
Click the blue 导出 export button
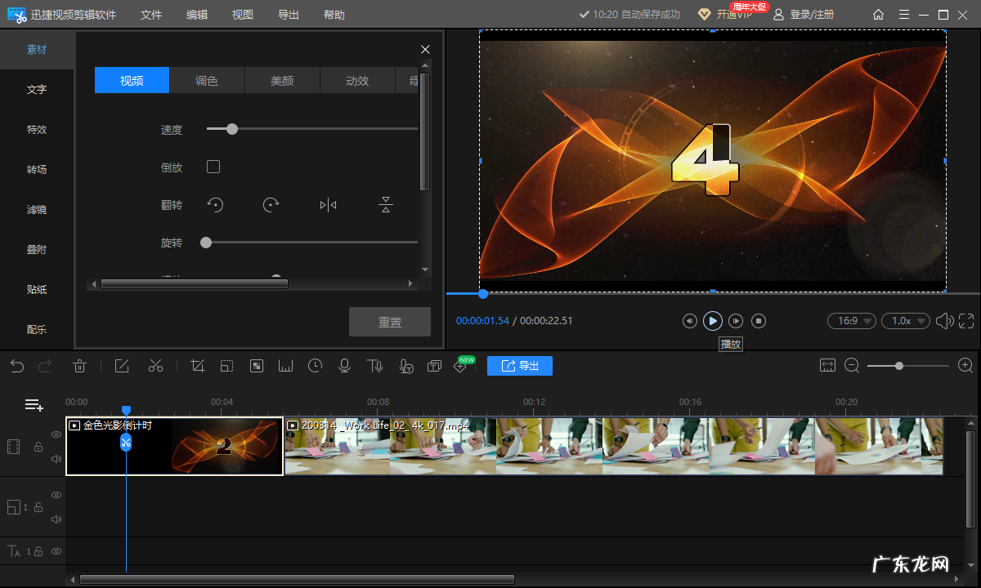point(520,366)
